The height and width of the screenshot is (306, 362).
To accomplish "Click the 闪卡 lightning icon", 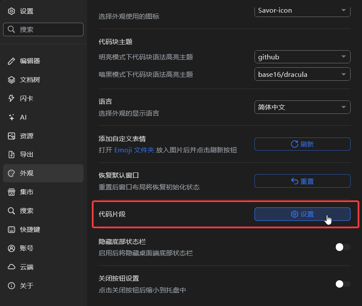I will (x=11, y=99).
